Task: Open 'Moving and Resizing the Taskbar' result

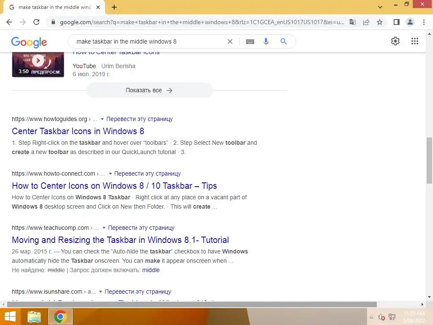Action: [121, 240]
